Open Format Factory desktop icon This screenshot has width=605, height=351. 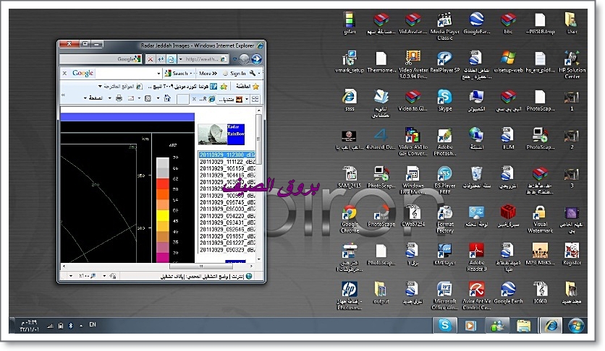tap(444, 219)
